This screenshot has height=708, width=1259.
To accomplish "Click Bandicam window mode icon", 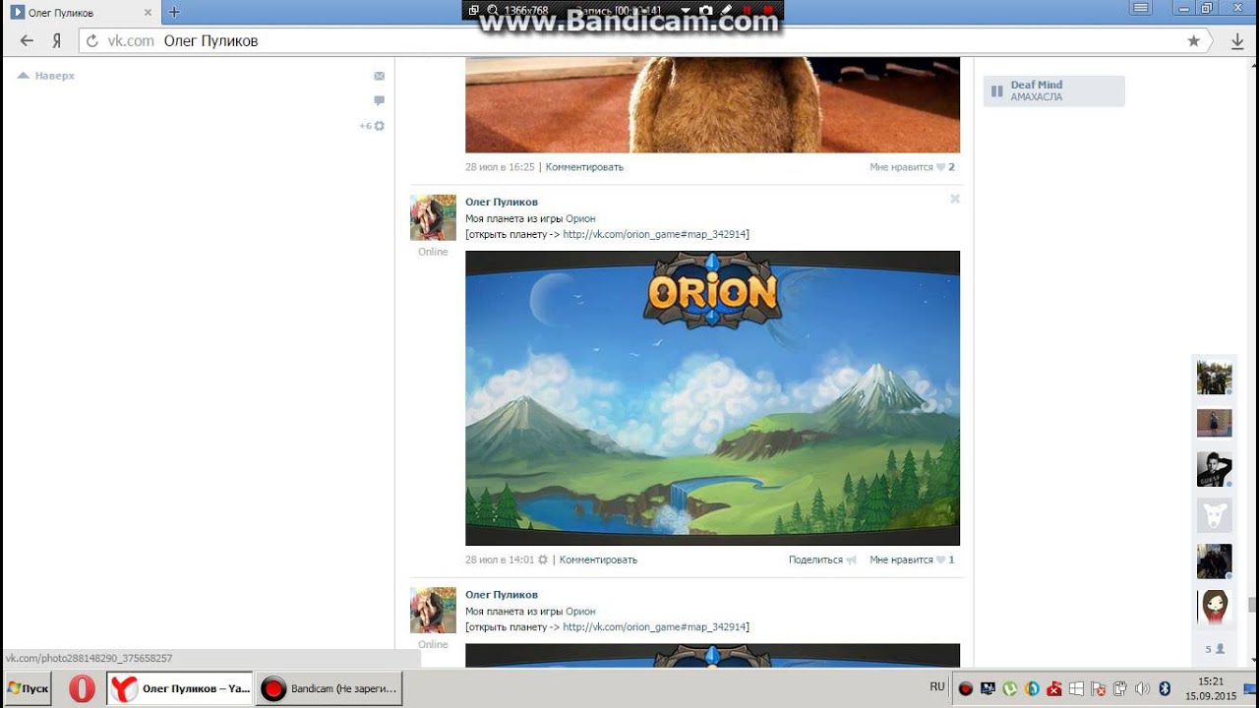I will coord(473,10).
